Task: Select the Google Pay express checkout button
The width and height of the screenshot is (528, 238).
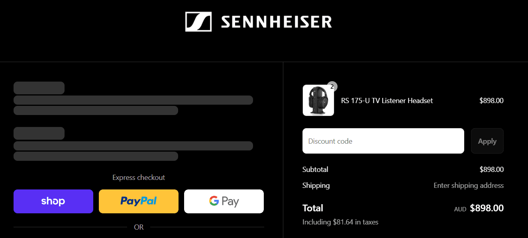Action: (x=224, y=201)
